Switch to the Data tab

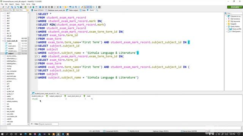[83, 10]
